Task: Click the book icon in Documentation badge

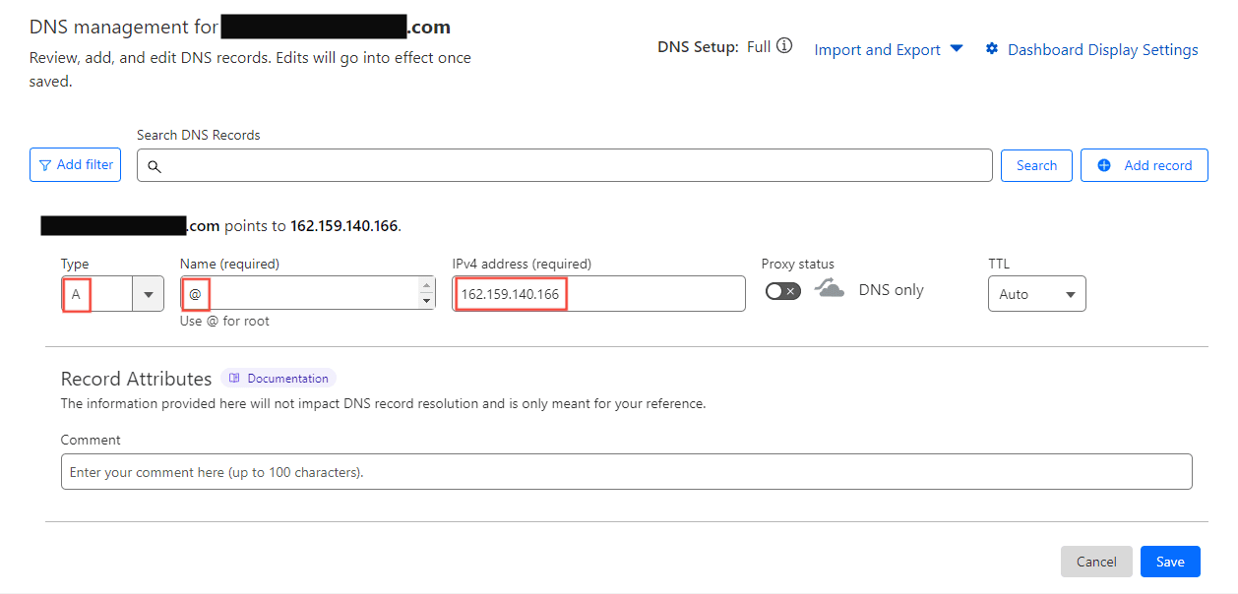Action: pyautogui.click(x=234, y=378)
